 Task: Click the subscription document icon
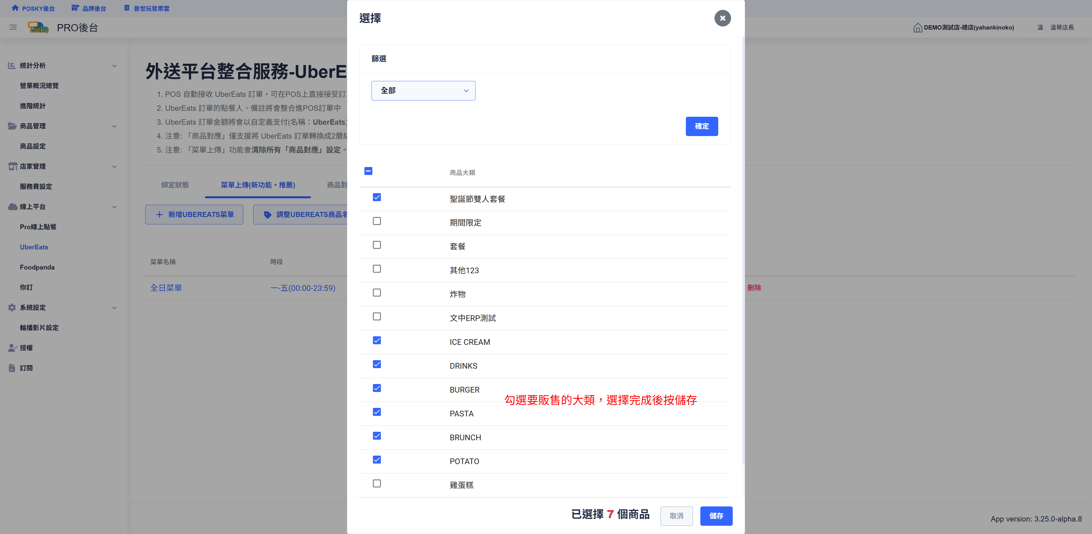pos(12,368)
